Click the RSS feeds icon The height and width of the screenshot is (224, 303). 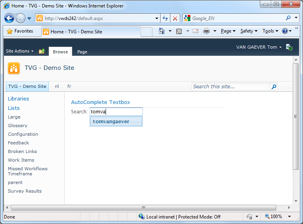pos(179,31)
